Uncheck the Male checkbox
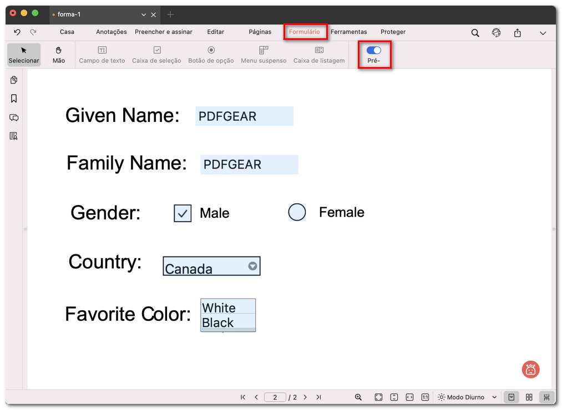The image size is (562, 410). tap(182, 213)
